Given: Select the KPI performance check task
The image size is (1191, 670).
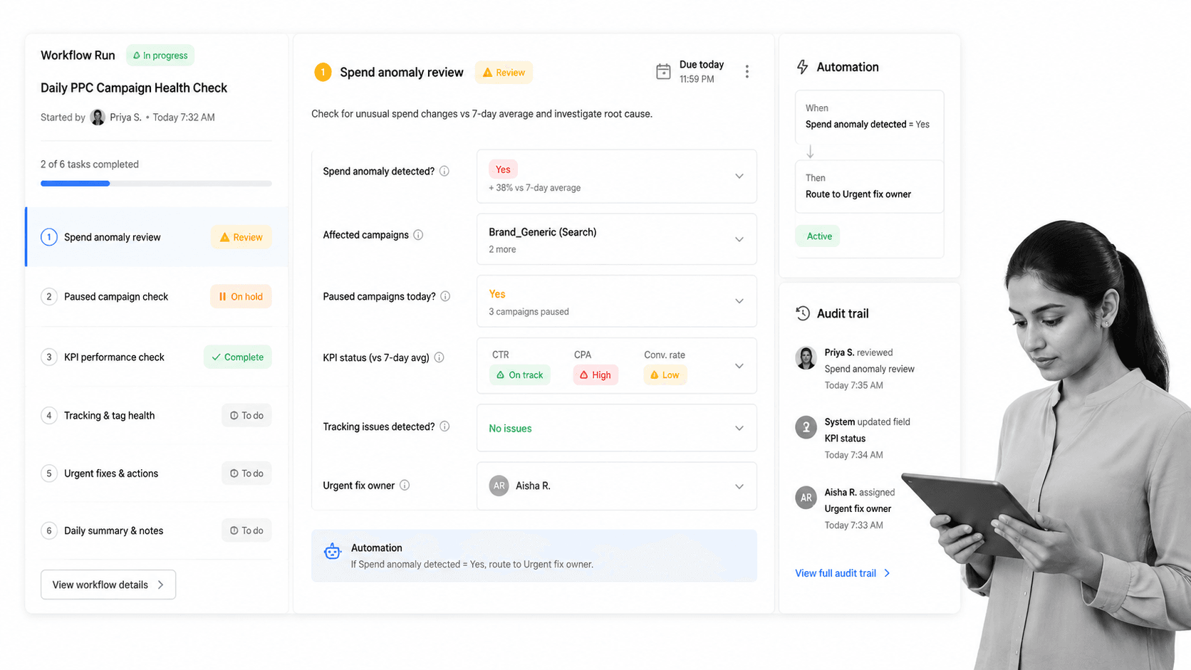Looking at the screenshot, I should [x=157, y=357].
